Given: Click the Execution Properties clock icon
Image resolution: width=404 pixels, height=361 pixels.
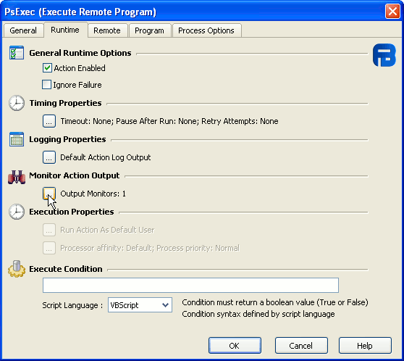Looking at the screenshot, I should [x=17, y=212].
